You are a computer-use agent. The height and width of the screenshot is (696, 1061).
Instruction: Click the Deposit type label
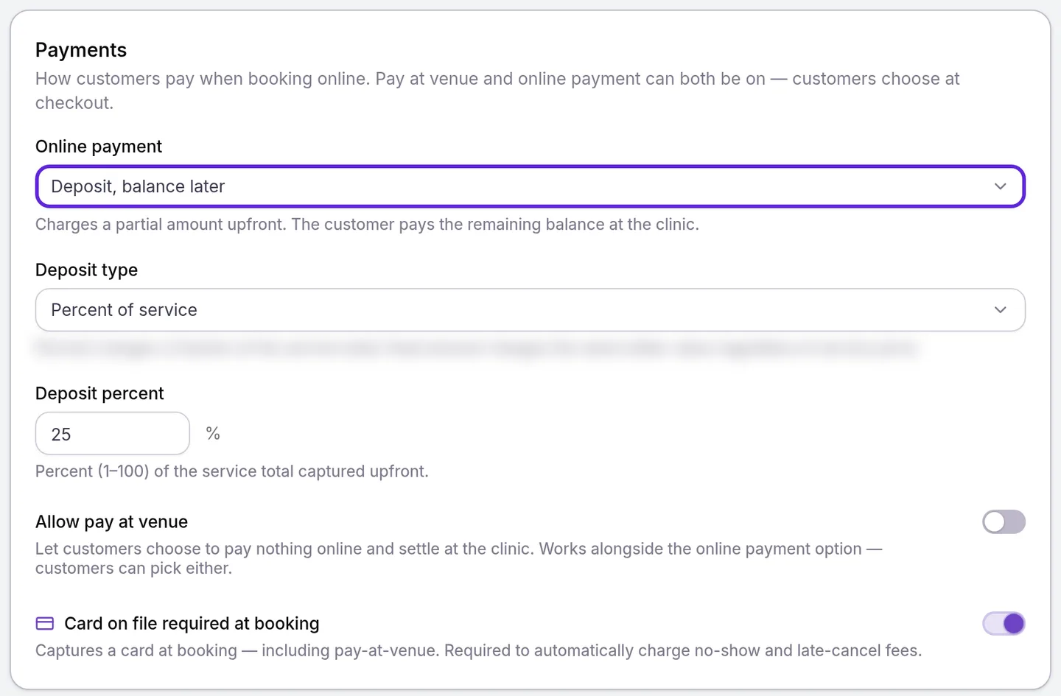click(86, 270)
